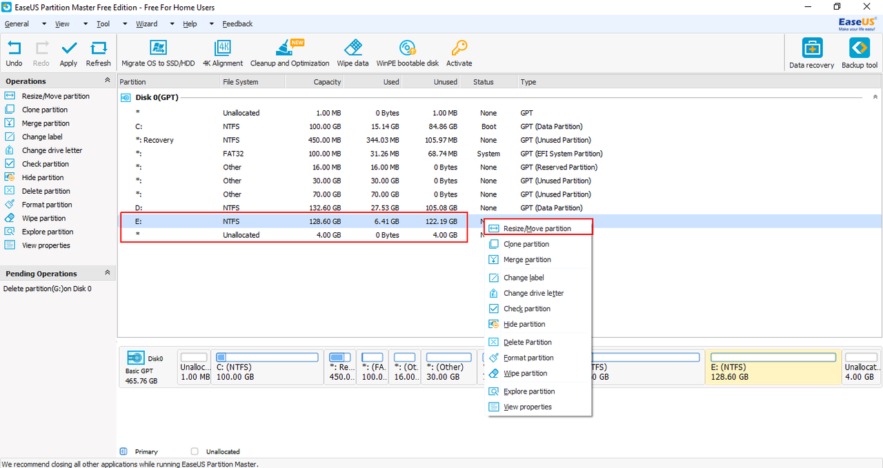The width and height of the screenshot is (883, 468).
Task: Open the Data recovery tool
Action: pyautogui.click(x=812, y=54)
